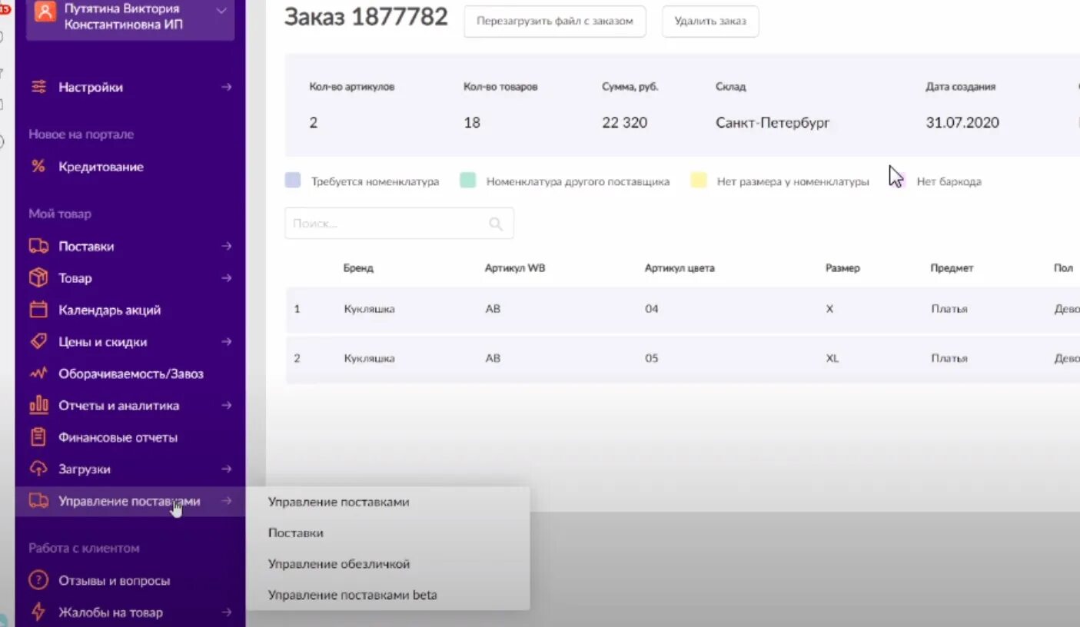Click the Загрузки cloud upload icon
The height and width of the screenshot is (627, 1080).
click(38, 468)
